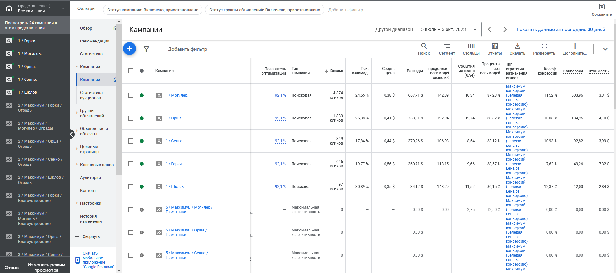The height and width of the screenshot is (273, 616).
Task: Click status dot in table header
Action: pyautogui.click(x=142, y=71)
